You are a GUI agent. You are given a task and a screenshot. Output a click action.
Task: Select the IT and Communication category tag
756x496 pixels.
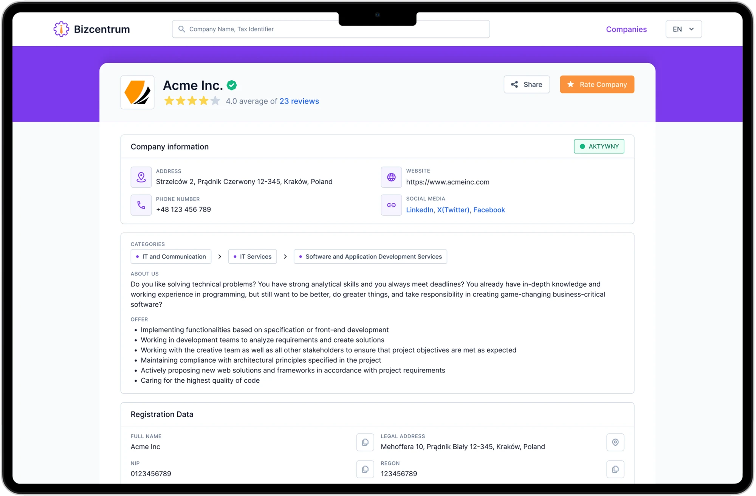171,257
